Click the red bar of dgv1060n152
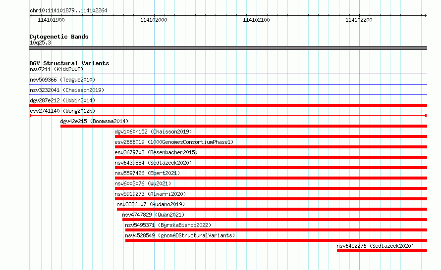441x270 pixels. [271, 136]
